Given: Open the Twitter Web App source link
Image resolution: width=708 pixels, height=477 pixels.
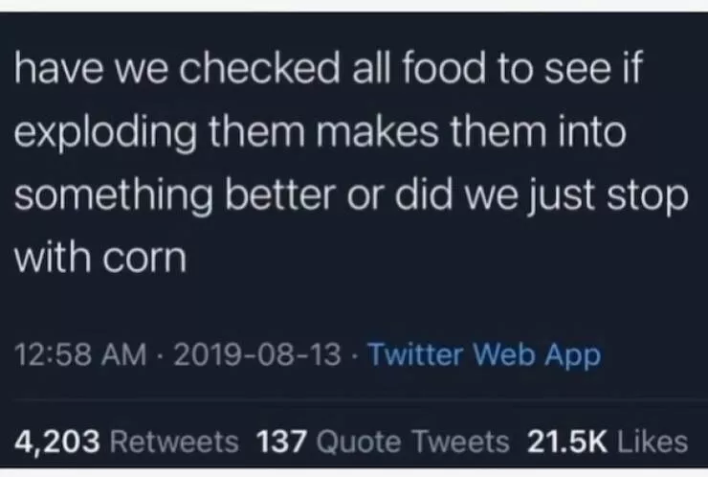Looking at the screenshot, I should (484, 355).
